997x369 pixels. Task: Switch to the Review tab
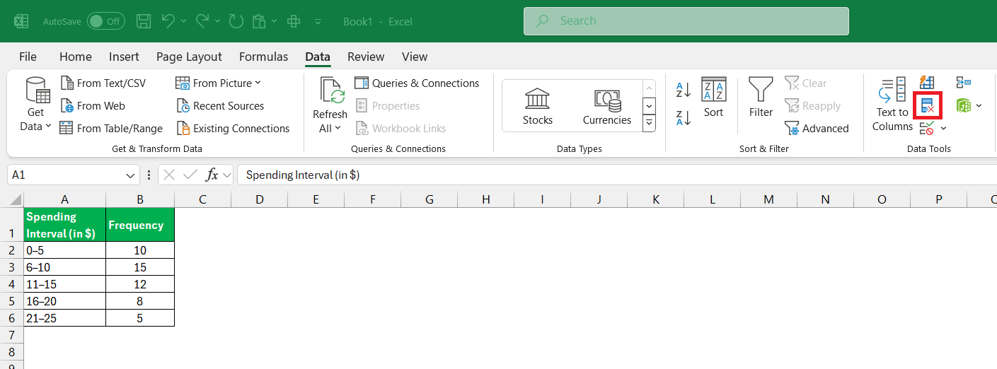point(366,57)
